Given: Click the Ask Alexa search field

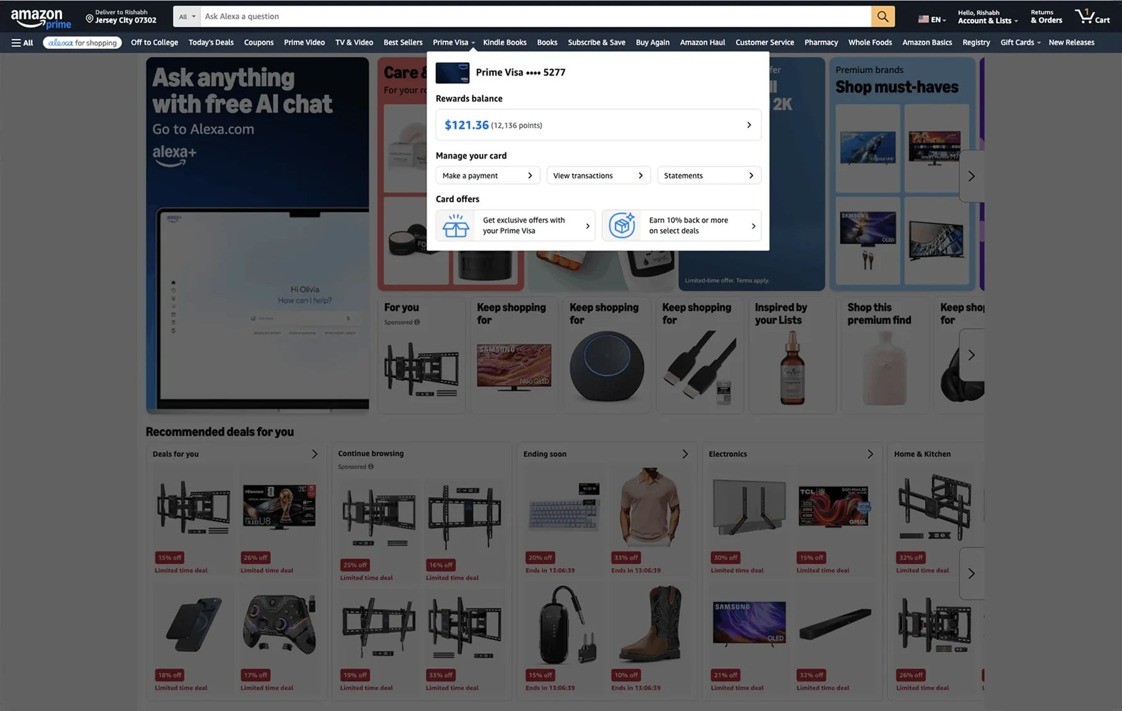Looking at the screenshot, I should pos(535,17).
